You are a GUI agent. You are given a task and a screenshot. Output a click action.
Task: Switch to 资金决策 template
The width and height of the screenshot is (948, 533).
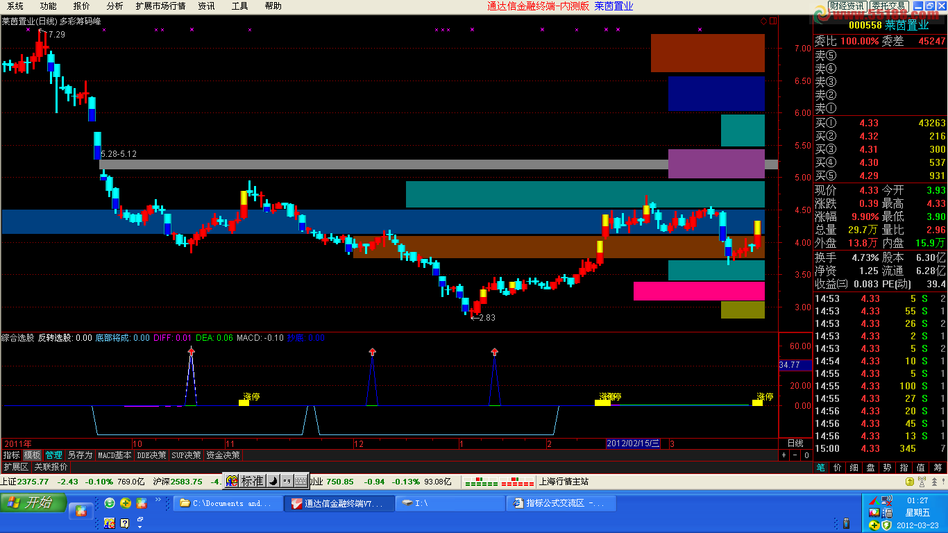pyautogui.click(x=223, y=455)
